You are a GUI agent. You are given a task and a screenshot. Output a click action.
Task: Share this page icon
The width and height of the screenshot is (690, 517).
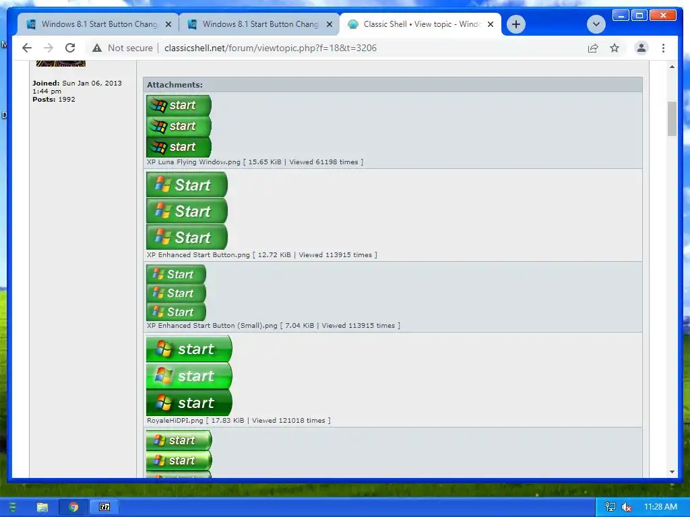point(593,48)
